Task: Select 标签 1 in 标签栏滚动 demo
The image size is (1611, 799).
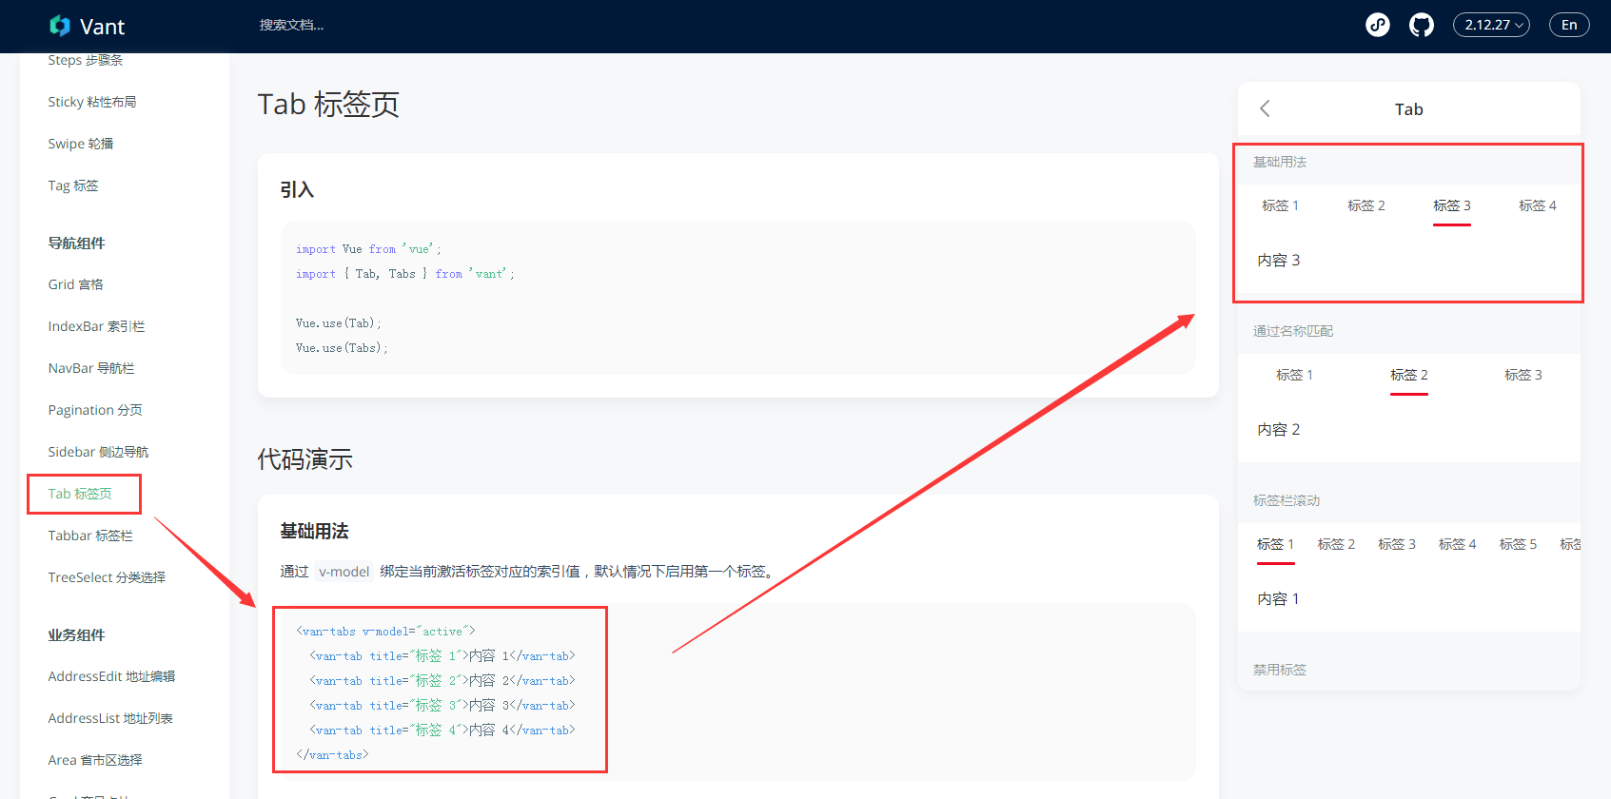Action: (x=1276, y=544)
